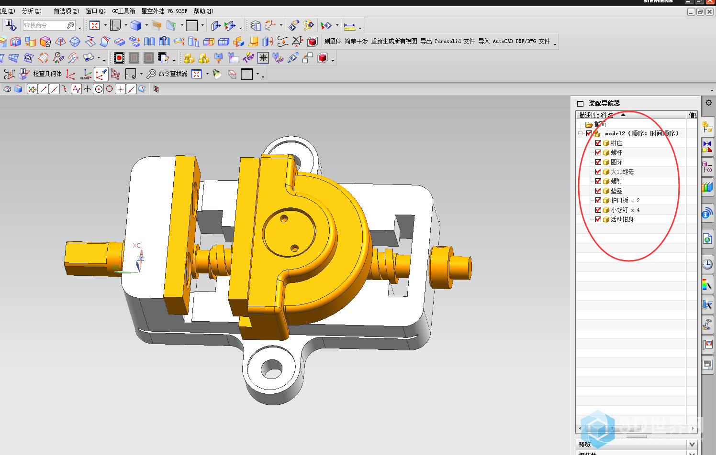Click the 测量体 button
The image size is (716, 455).
333,42
